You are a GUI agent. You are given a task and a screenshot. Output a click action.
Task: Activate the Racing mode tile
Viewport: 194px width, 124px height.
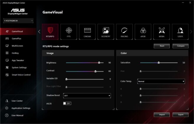(124, 32)
